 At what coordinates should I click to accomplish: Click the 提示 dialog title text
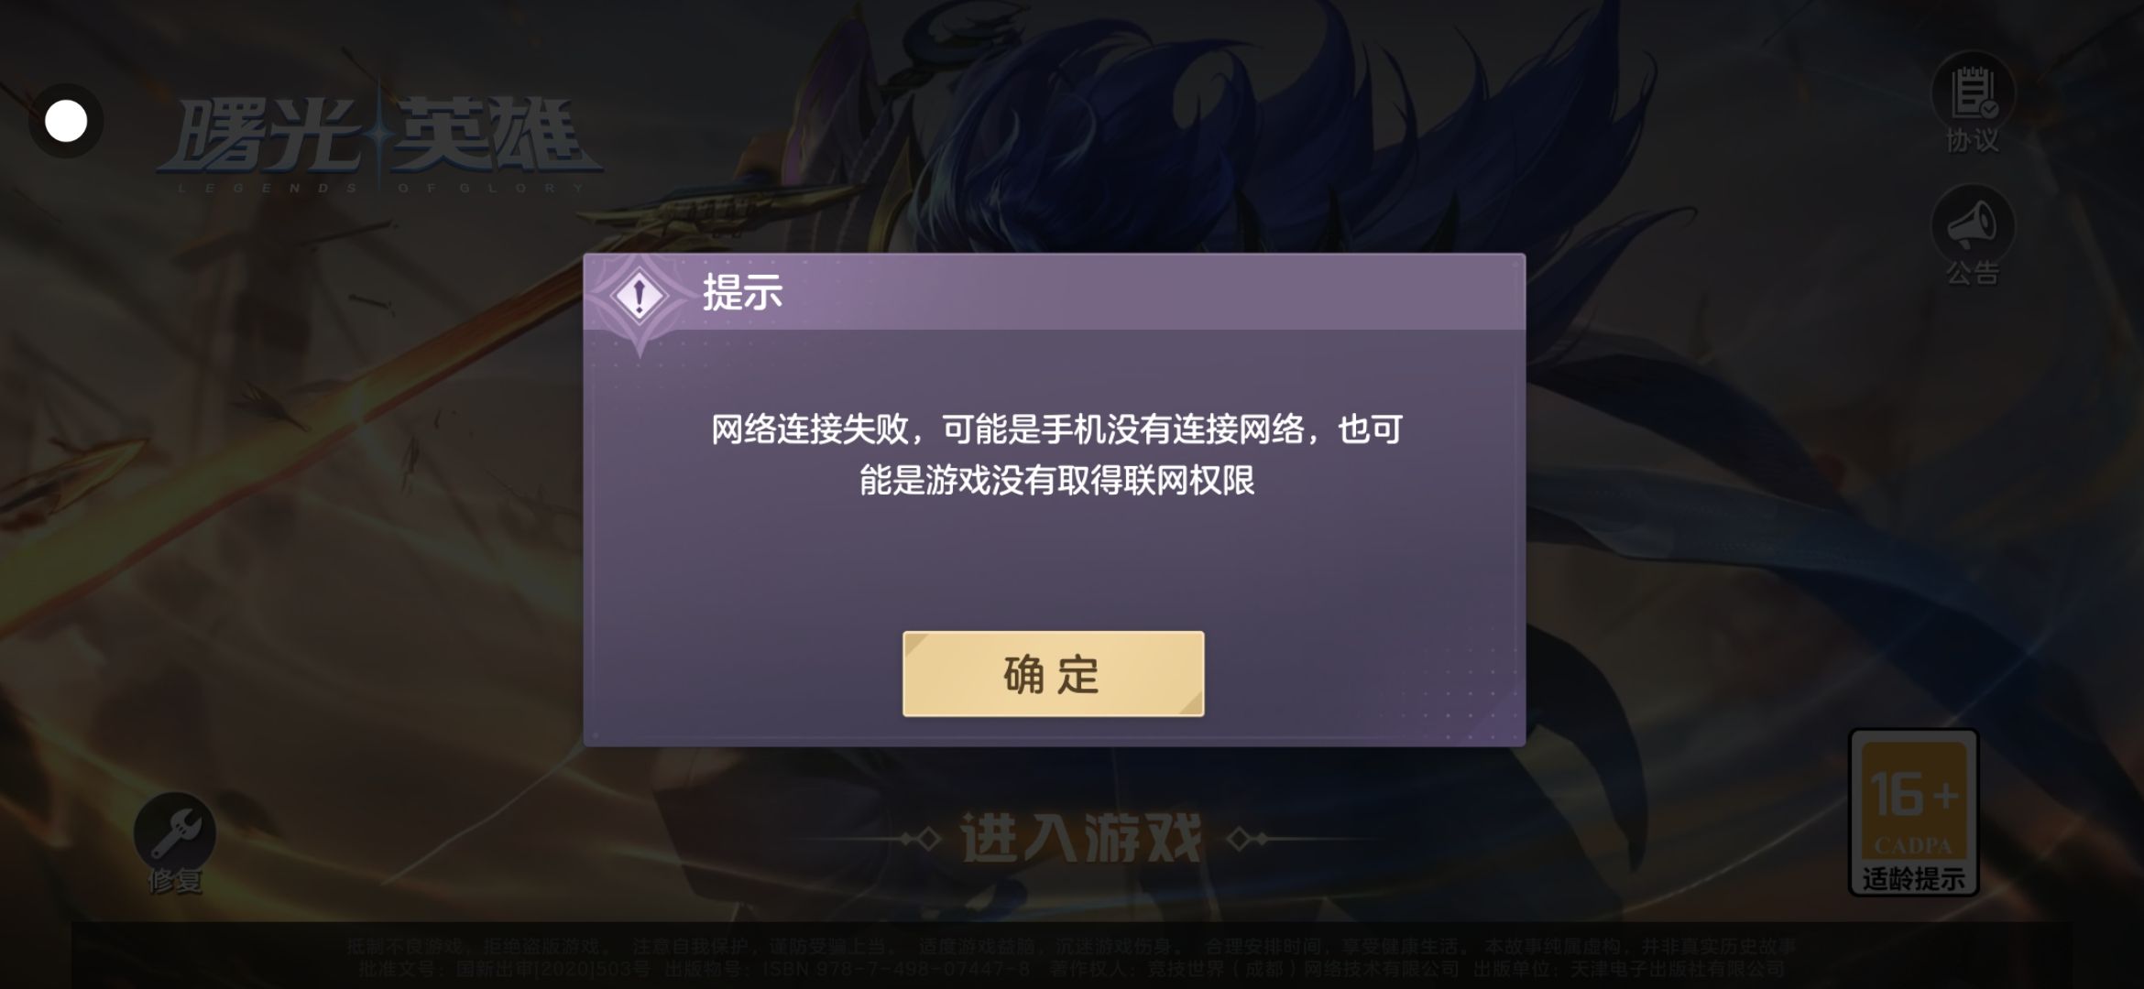click(x=742, y=293)
